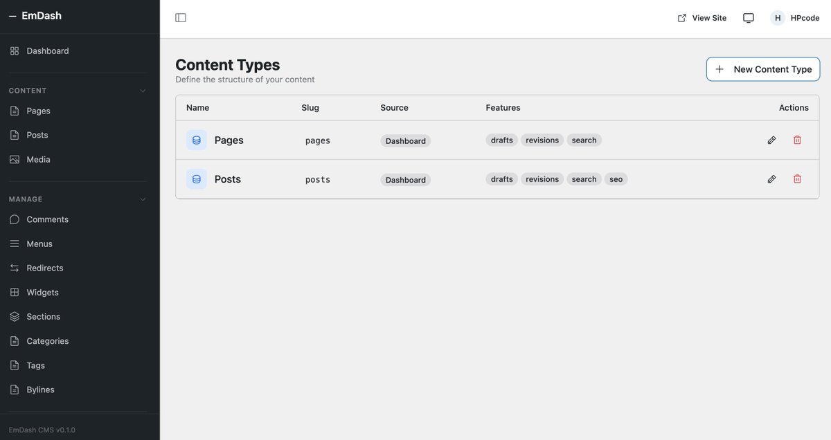Collapse the CONTENT section chevron

tap(143, 91)
